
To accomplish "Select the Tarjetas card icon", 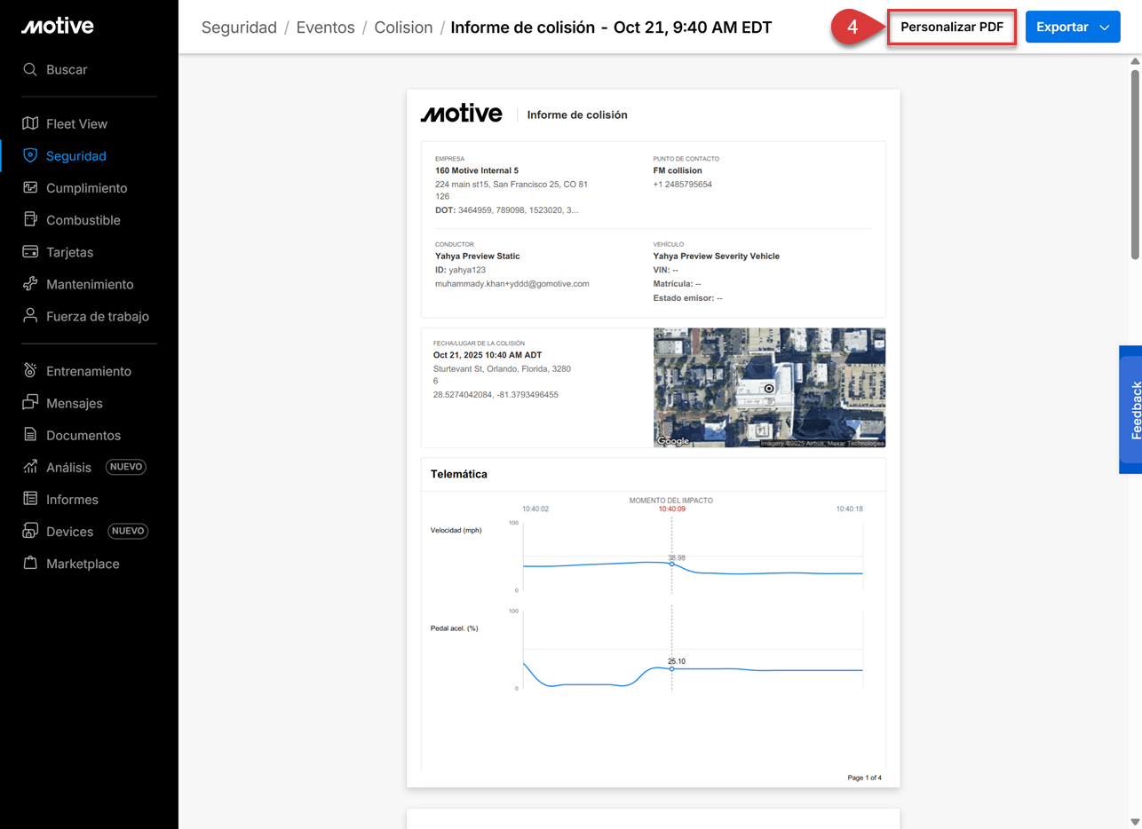I will click(x=30, y=252).
